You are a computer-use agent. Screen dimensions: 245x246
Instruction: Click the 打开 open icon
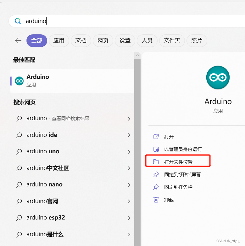156,137
